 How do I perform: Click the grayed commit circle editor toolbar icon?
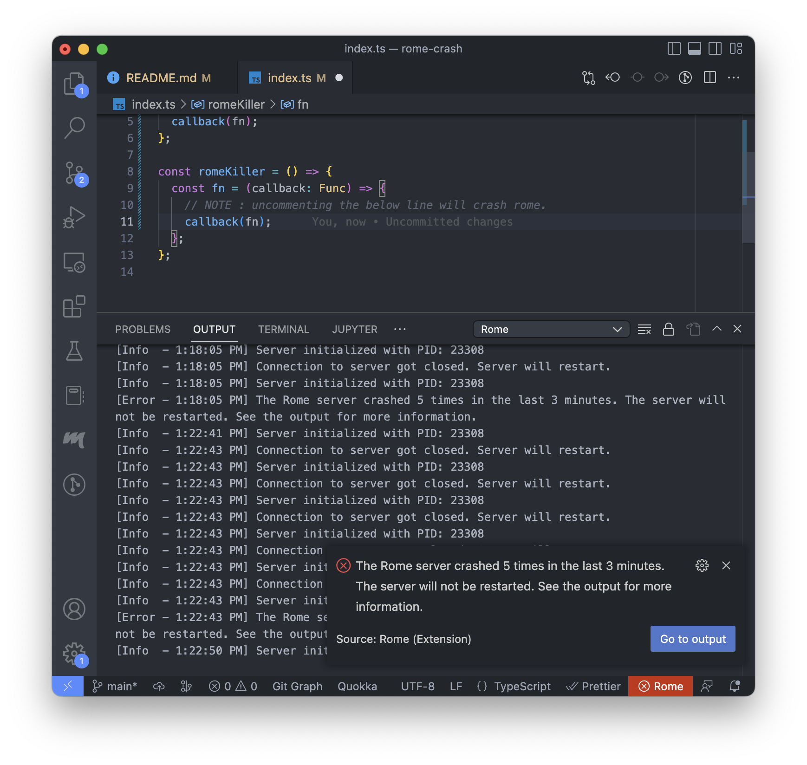(x=638, y=78)
